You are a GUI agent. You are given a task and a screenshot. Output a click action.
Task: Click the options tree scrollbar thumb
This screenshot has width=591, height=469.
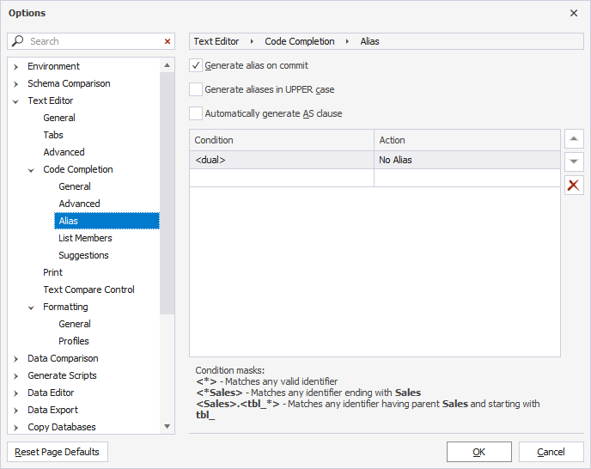(x=167, y=193)
